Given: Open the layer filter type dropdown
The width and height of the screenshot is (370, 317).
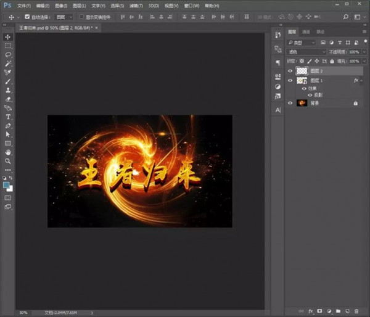Looking at the screenshot, I should tap(302, 43).
